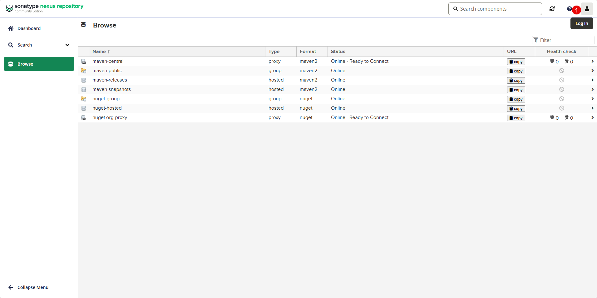Open maven-snapshots row with right chevron

click(592, 90)
